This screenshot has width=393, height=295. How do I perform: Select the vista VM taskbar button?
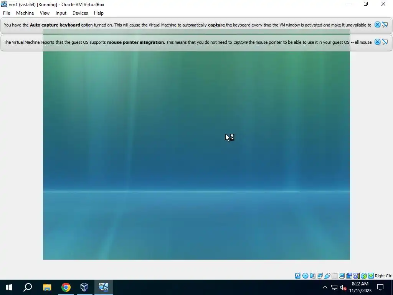(104, 287)
